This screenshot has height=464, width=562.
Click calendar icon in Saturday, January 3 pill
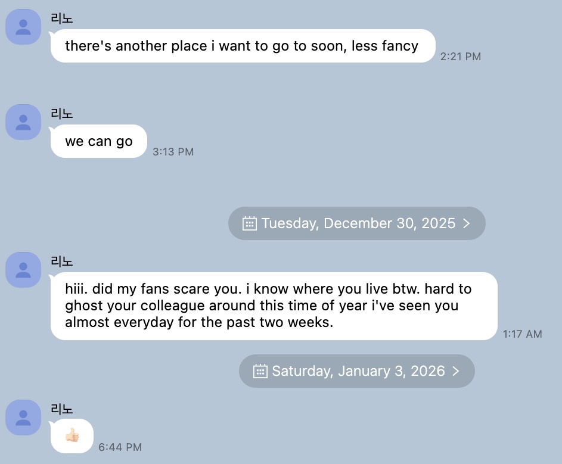[260, 371]
